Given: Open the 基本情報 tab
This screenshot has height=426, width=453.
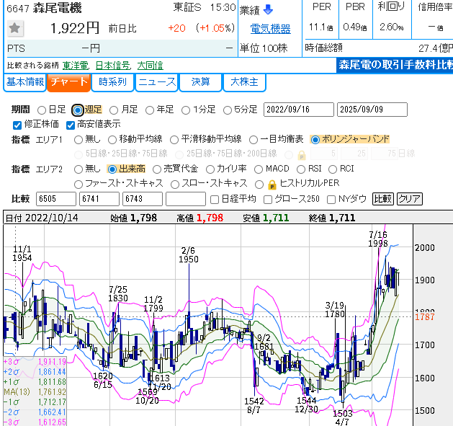Looking at the screenshot, I should [x=25, y=81].
